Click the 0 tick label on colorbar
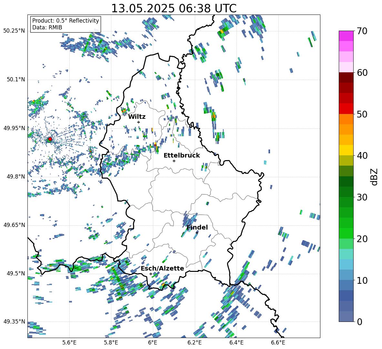The height and width of the screenshot is (349, 382). 360,322
